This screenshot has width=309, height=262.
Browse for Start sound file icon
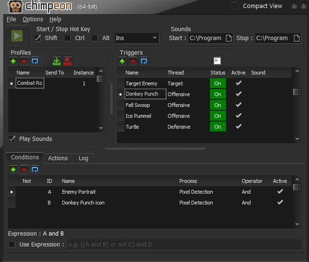(229, 38)
